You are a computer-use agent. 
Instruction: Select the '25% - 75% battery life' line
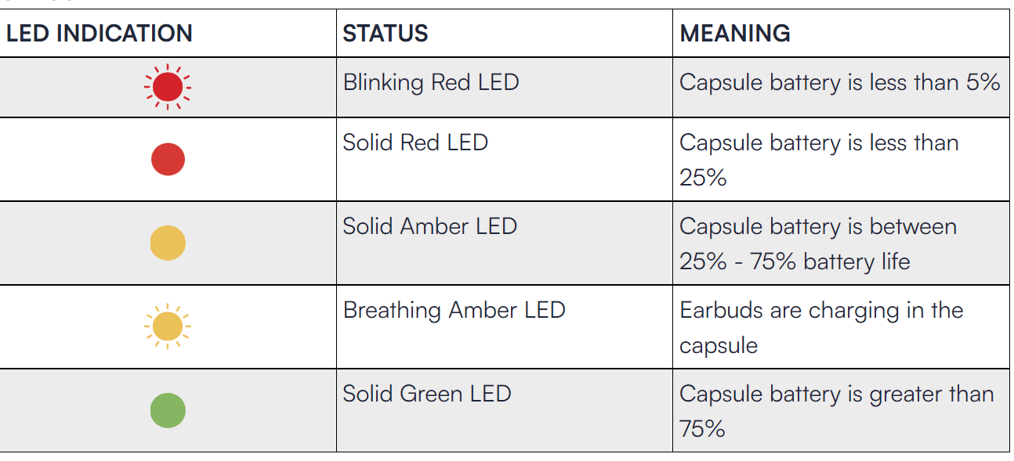click(795, 261)
